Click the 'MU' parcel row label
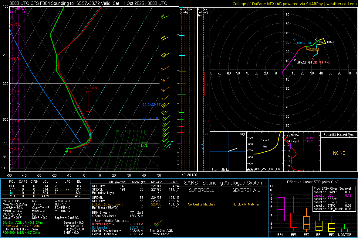Screen dimensions: 358x238 (x=12, y=196)
